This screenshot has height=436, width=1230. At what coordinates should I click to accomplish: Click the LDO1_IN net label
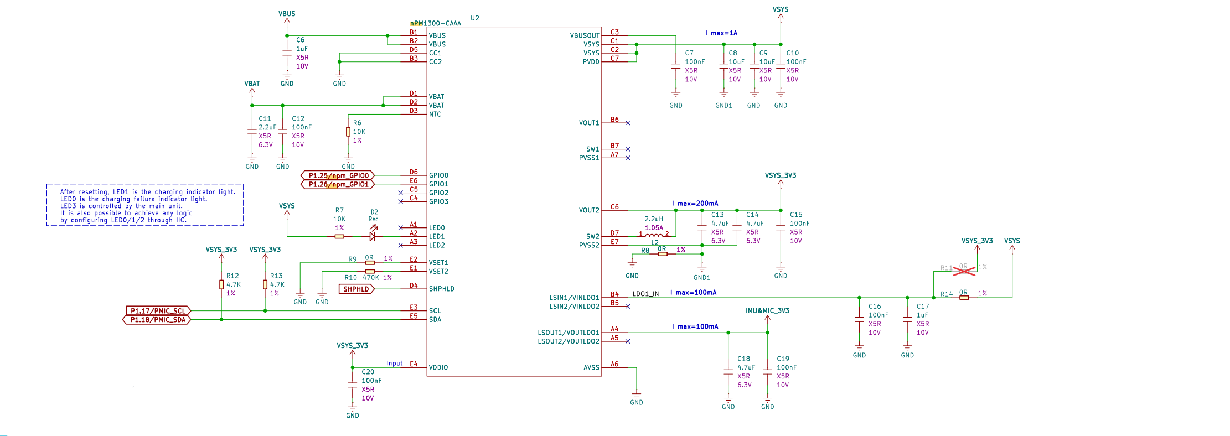tap(645, 294)
